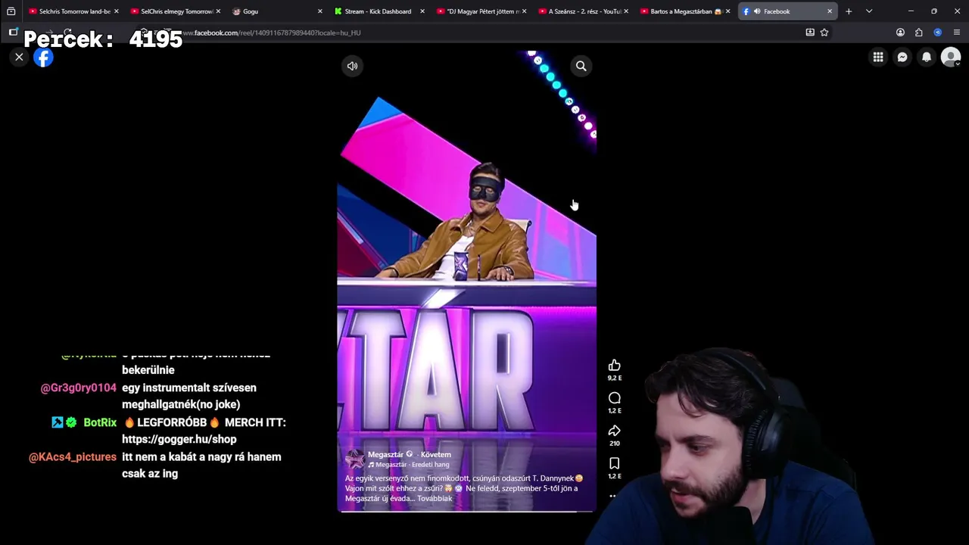Mute the reel audio speaker icon
The image size is (969, 545).
coord(352,66)
